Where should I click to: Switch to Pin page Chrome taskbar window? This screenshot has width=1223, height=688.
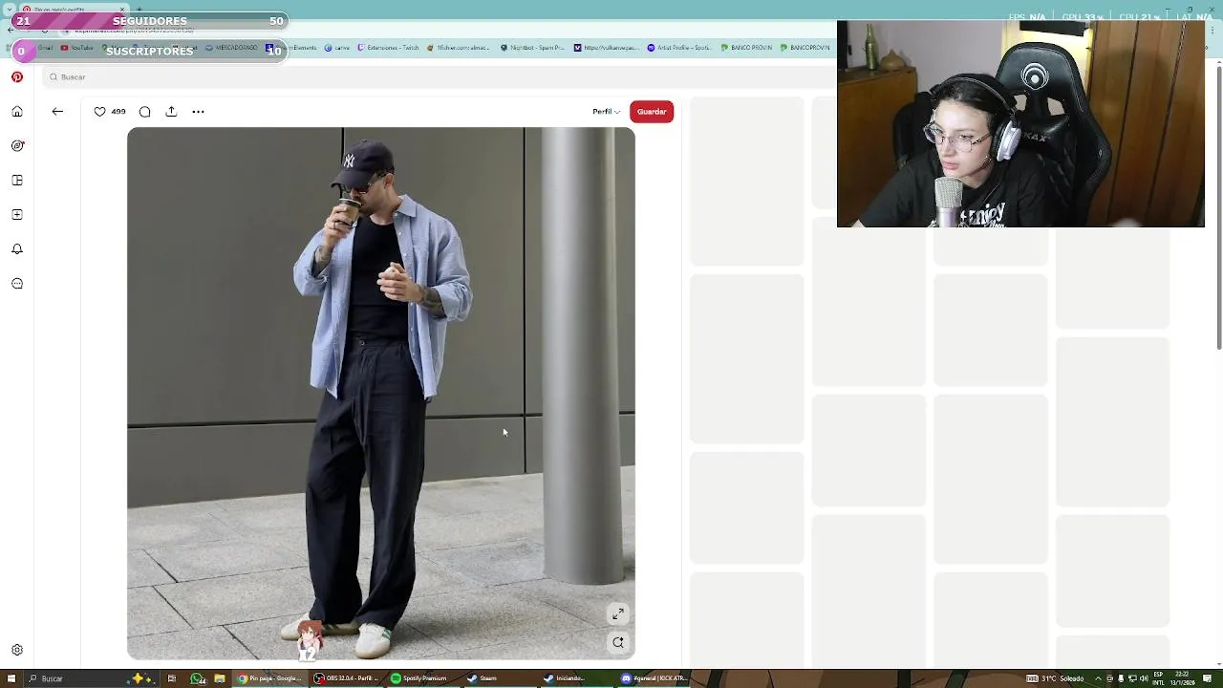point(270,678)
